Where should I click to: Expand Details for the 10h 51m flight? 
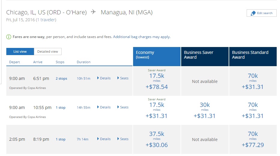click(104, 78)
